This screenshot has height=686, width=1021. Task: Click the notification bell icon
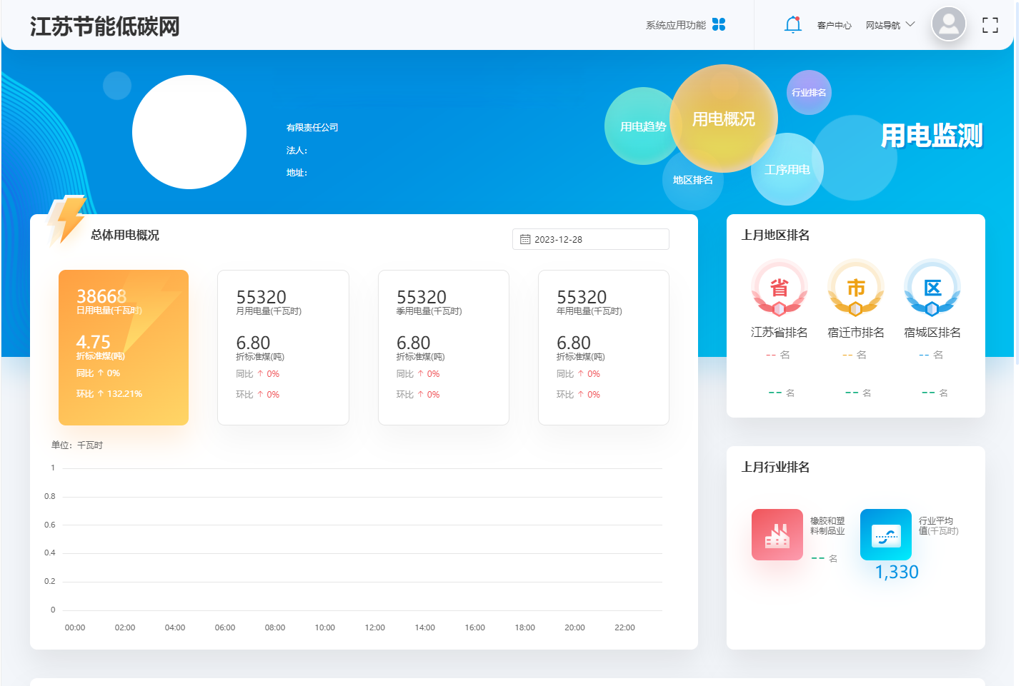[x=792, y=24]
